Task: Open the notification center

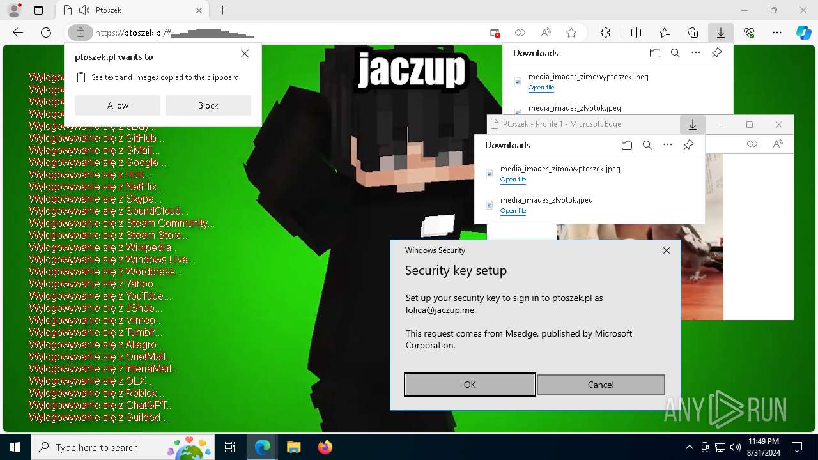Action: tap(797, 447)
